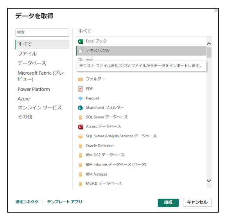Select the SharePoint フォルダー icon
Viewport: 226px width, 219px height.
coord(81,108)
